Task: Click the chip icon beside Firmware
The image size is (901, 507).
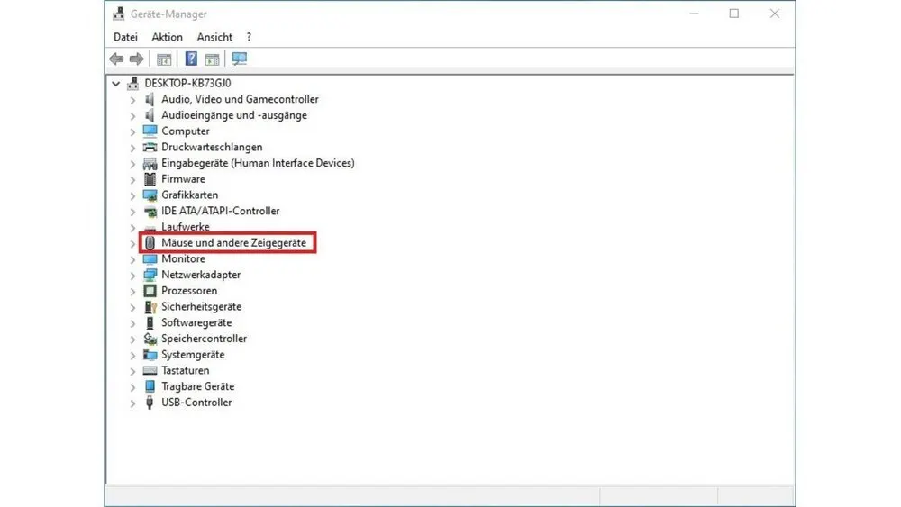Action: coord(150,179)
